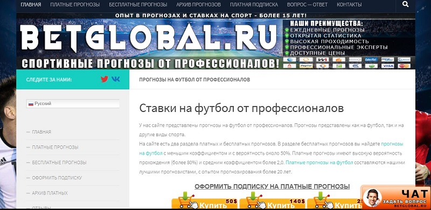Select БЕСПЛАТНЫЕ ПРОГНОЗЫ in sidebar menu
The image size is (431, 210).
click(x=59, y=163)
